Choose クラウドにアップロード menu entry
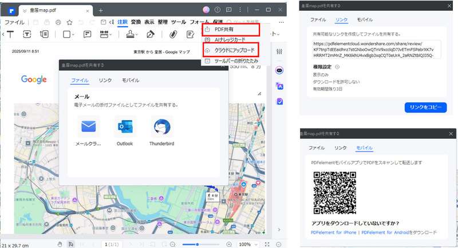The width and height of the screenshot is (458, 248). point(231,50)
